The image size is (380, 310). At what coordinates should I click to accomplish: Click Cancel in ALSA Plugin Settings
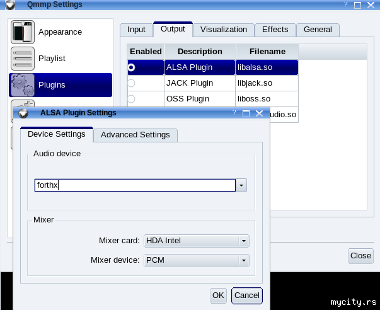(x=246, y=296)
